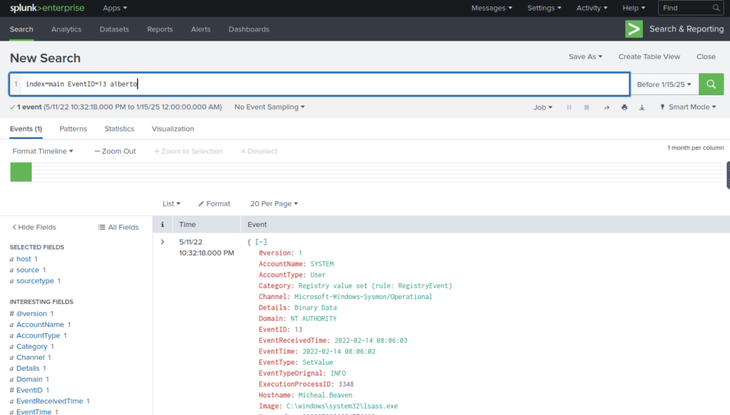The height and width of the screenshot is (415, 730).
Task: Click AccountName interesting field
Action: click(x=40, y=325)
